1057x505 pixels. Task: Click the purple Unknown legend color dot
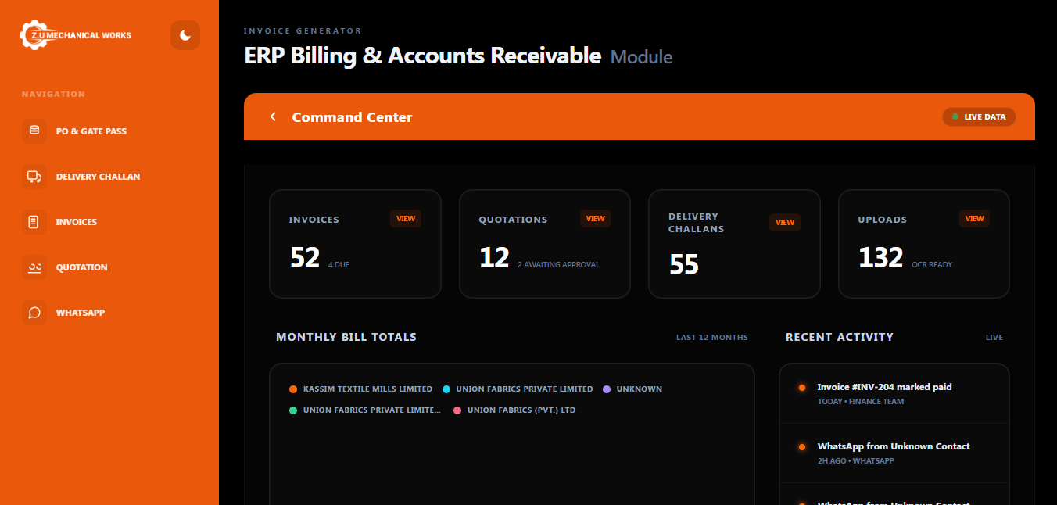tap(607, 389)
